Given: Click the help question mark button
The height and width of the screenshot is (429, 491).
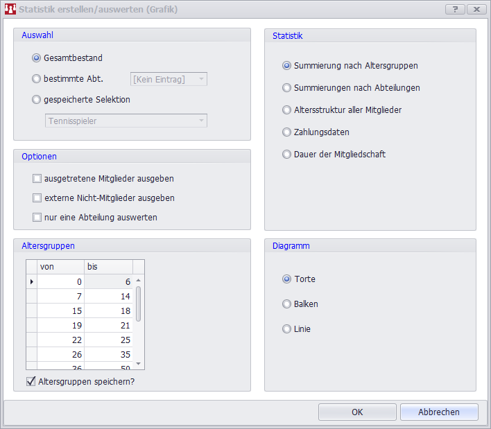Looking at the screenshot, I should click(455, 9).
